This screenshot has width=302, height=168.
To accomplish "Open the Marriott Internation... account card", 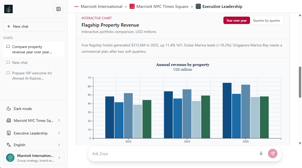I will point(34,158).
